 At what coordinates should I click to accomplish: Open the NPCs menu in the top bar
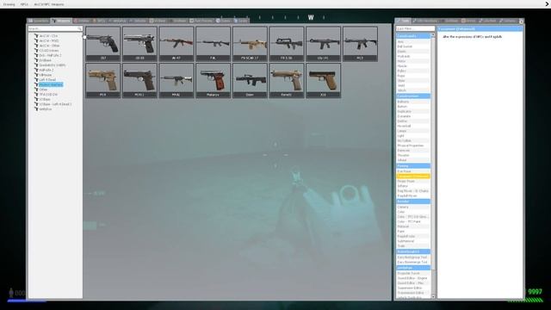click(24, 4)
